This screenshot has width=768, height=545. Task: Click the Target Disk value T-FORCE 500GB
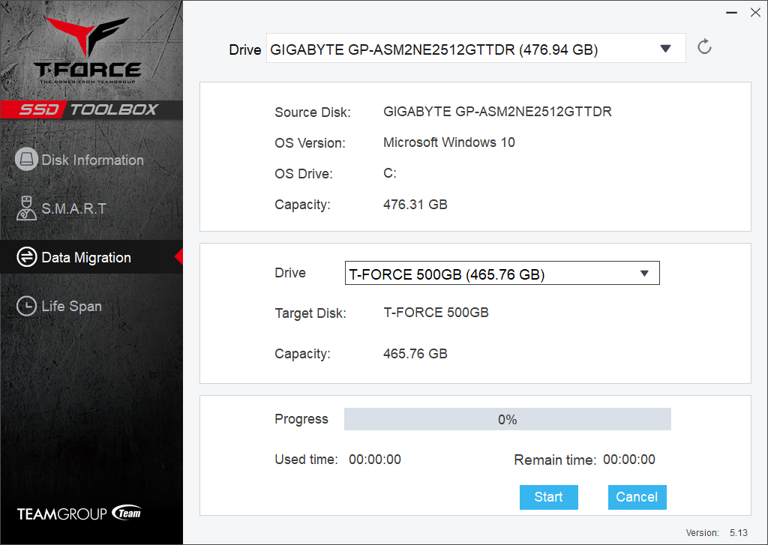pyautogui.click(x=436, y=313)
